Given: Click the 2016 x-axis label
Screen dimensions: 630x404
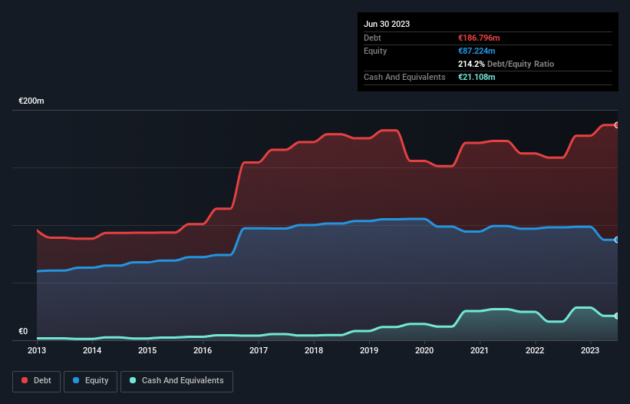Looking at the screenshot, I should [203, 350].
